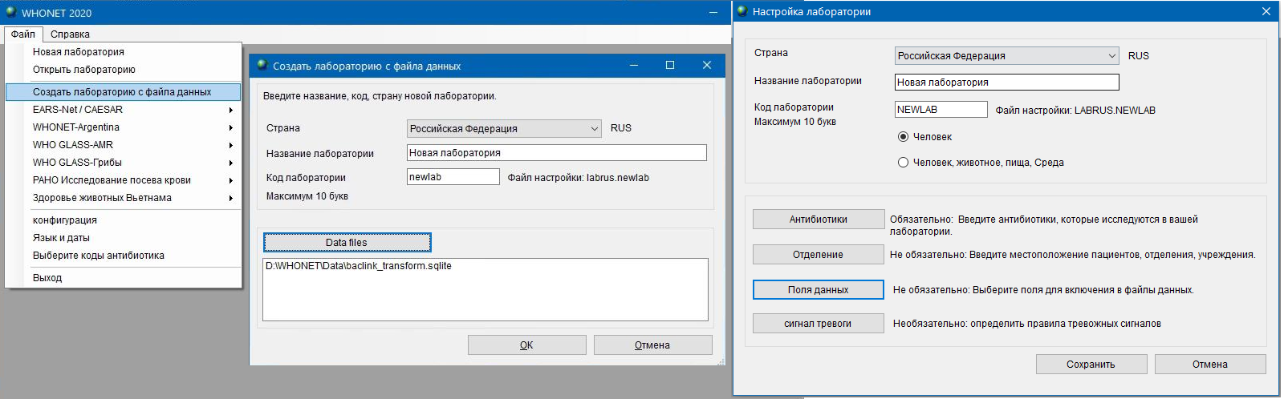Click the Отделение button
The width and height of the screenshot is (1284, 399).
(818, 255)
